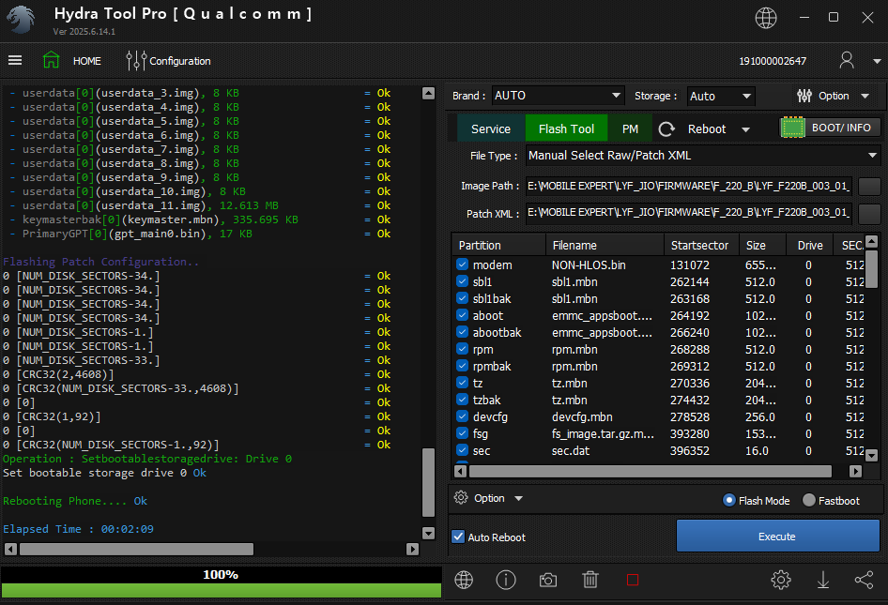
Task: Click the Hydra dragon logo
Action: 21,20
